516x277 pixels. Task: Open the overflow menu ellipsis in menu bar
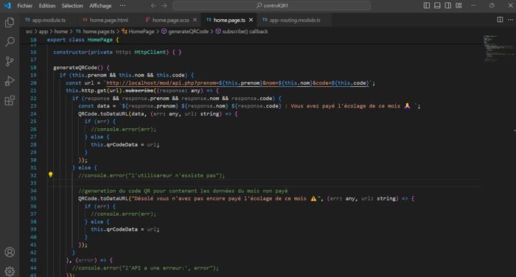click(x=122, y=6)
